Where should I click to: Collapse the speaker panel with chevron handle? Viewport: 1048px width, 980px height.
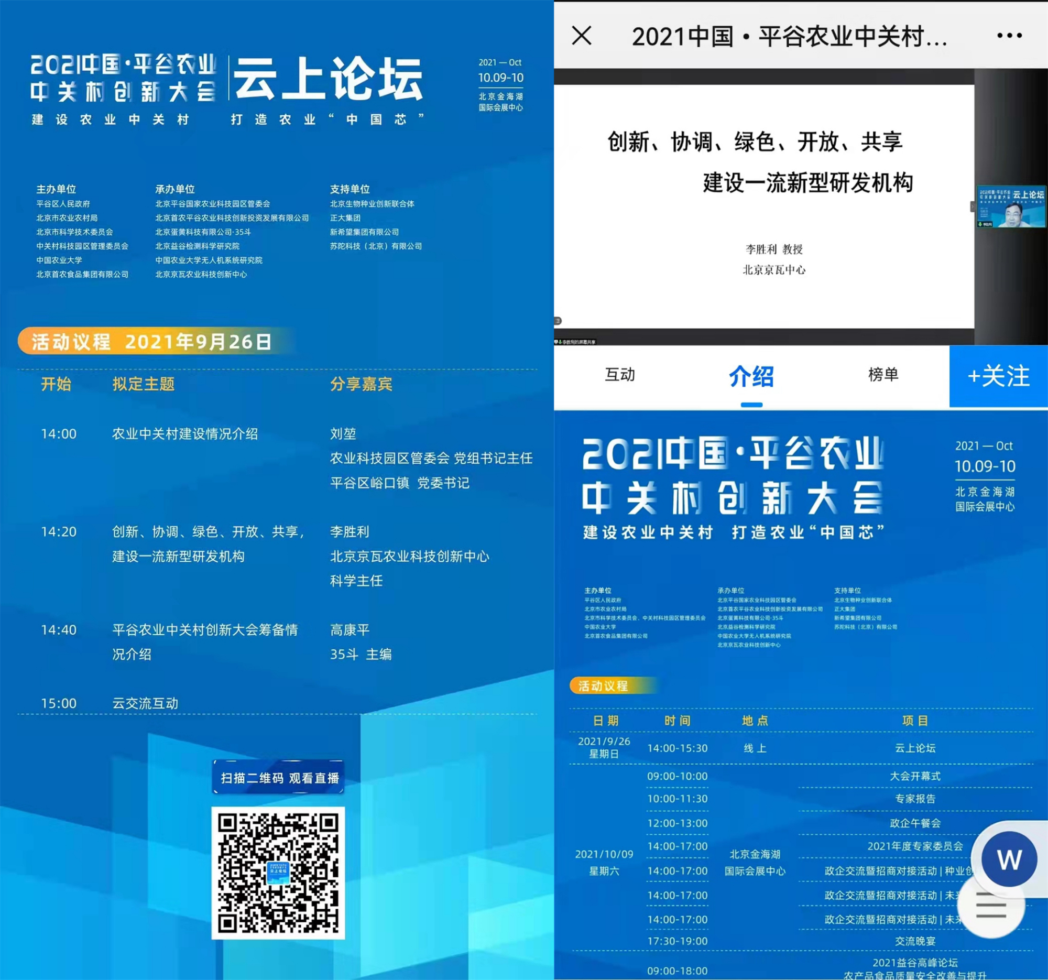973,206
